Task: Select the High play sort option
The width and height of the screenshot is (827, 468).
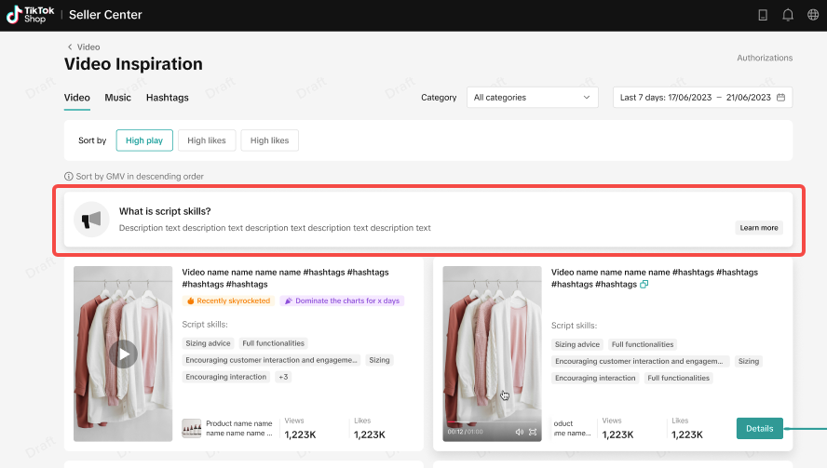Action: (x=144, y=140)
